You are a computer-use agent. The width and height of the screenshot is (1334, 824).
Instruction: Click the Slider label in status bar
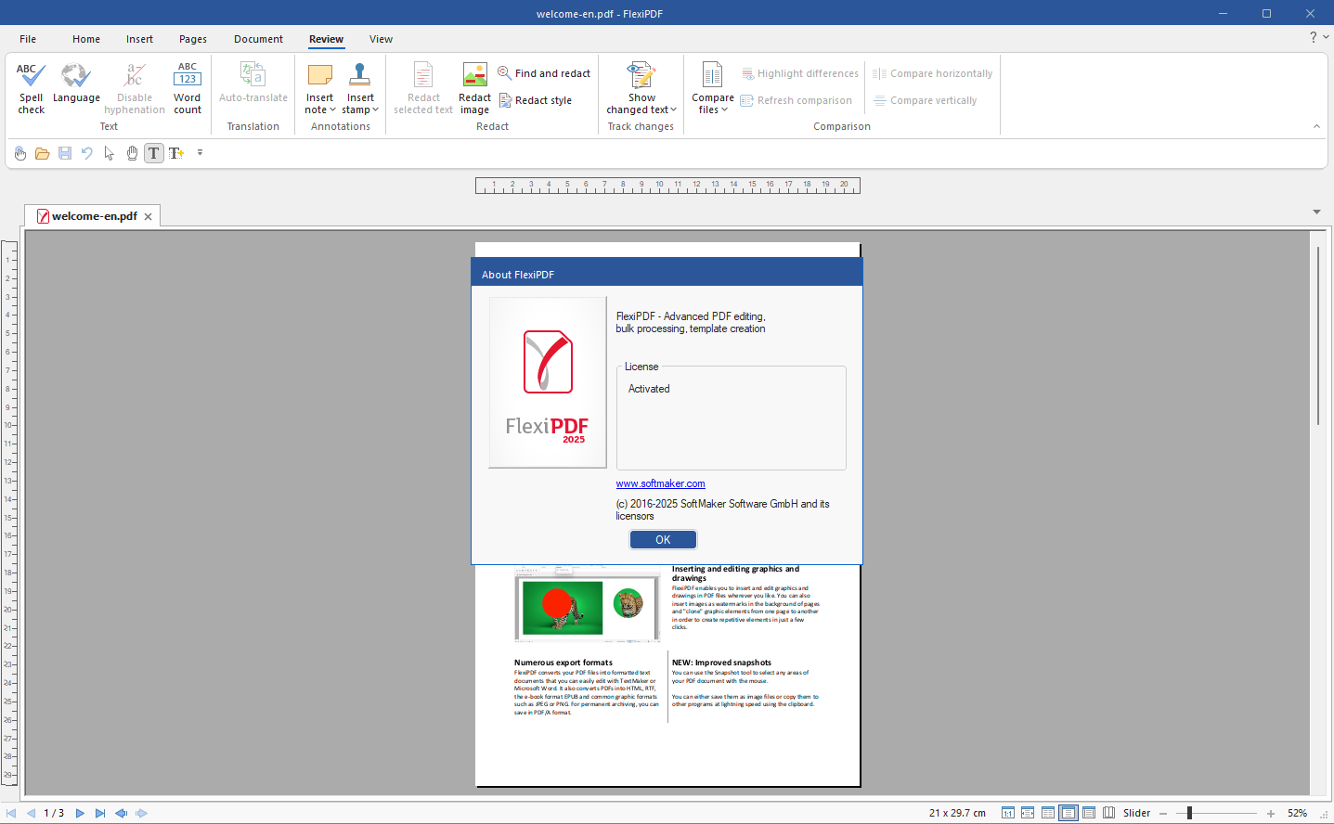(1136, 813)
